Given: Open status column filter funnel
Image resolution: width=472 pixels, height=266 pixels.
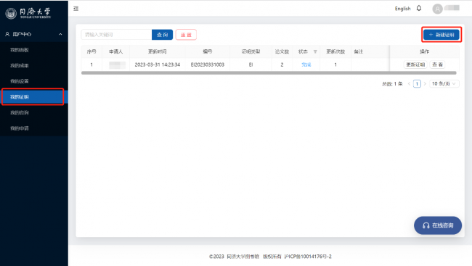Looking at the screenshot, I should pos(315,51).
